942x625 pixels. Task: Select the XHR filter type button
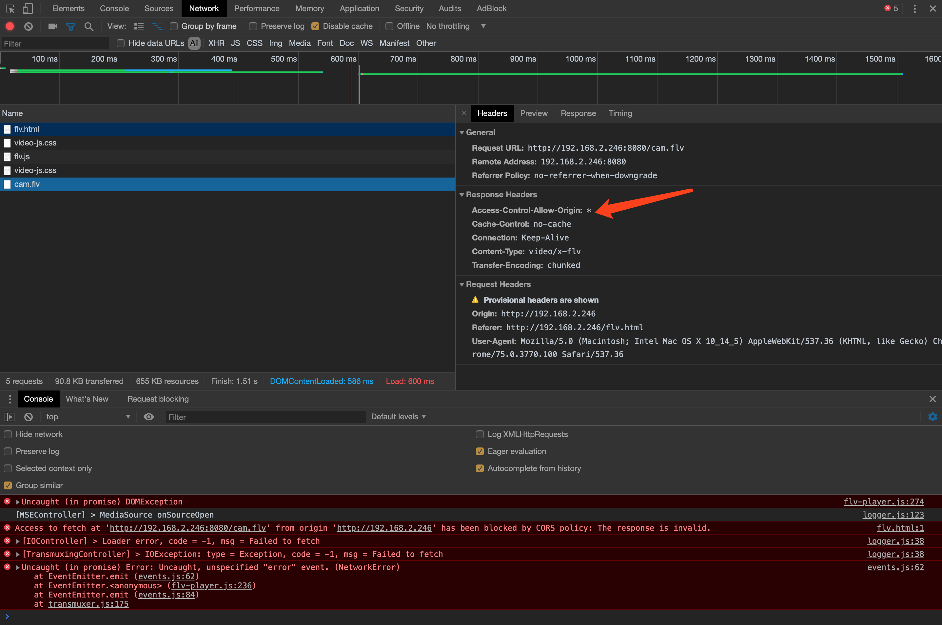pos(216,43)
